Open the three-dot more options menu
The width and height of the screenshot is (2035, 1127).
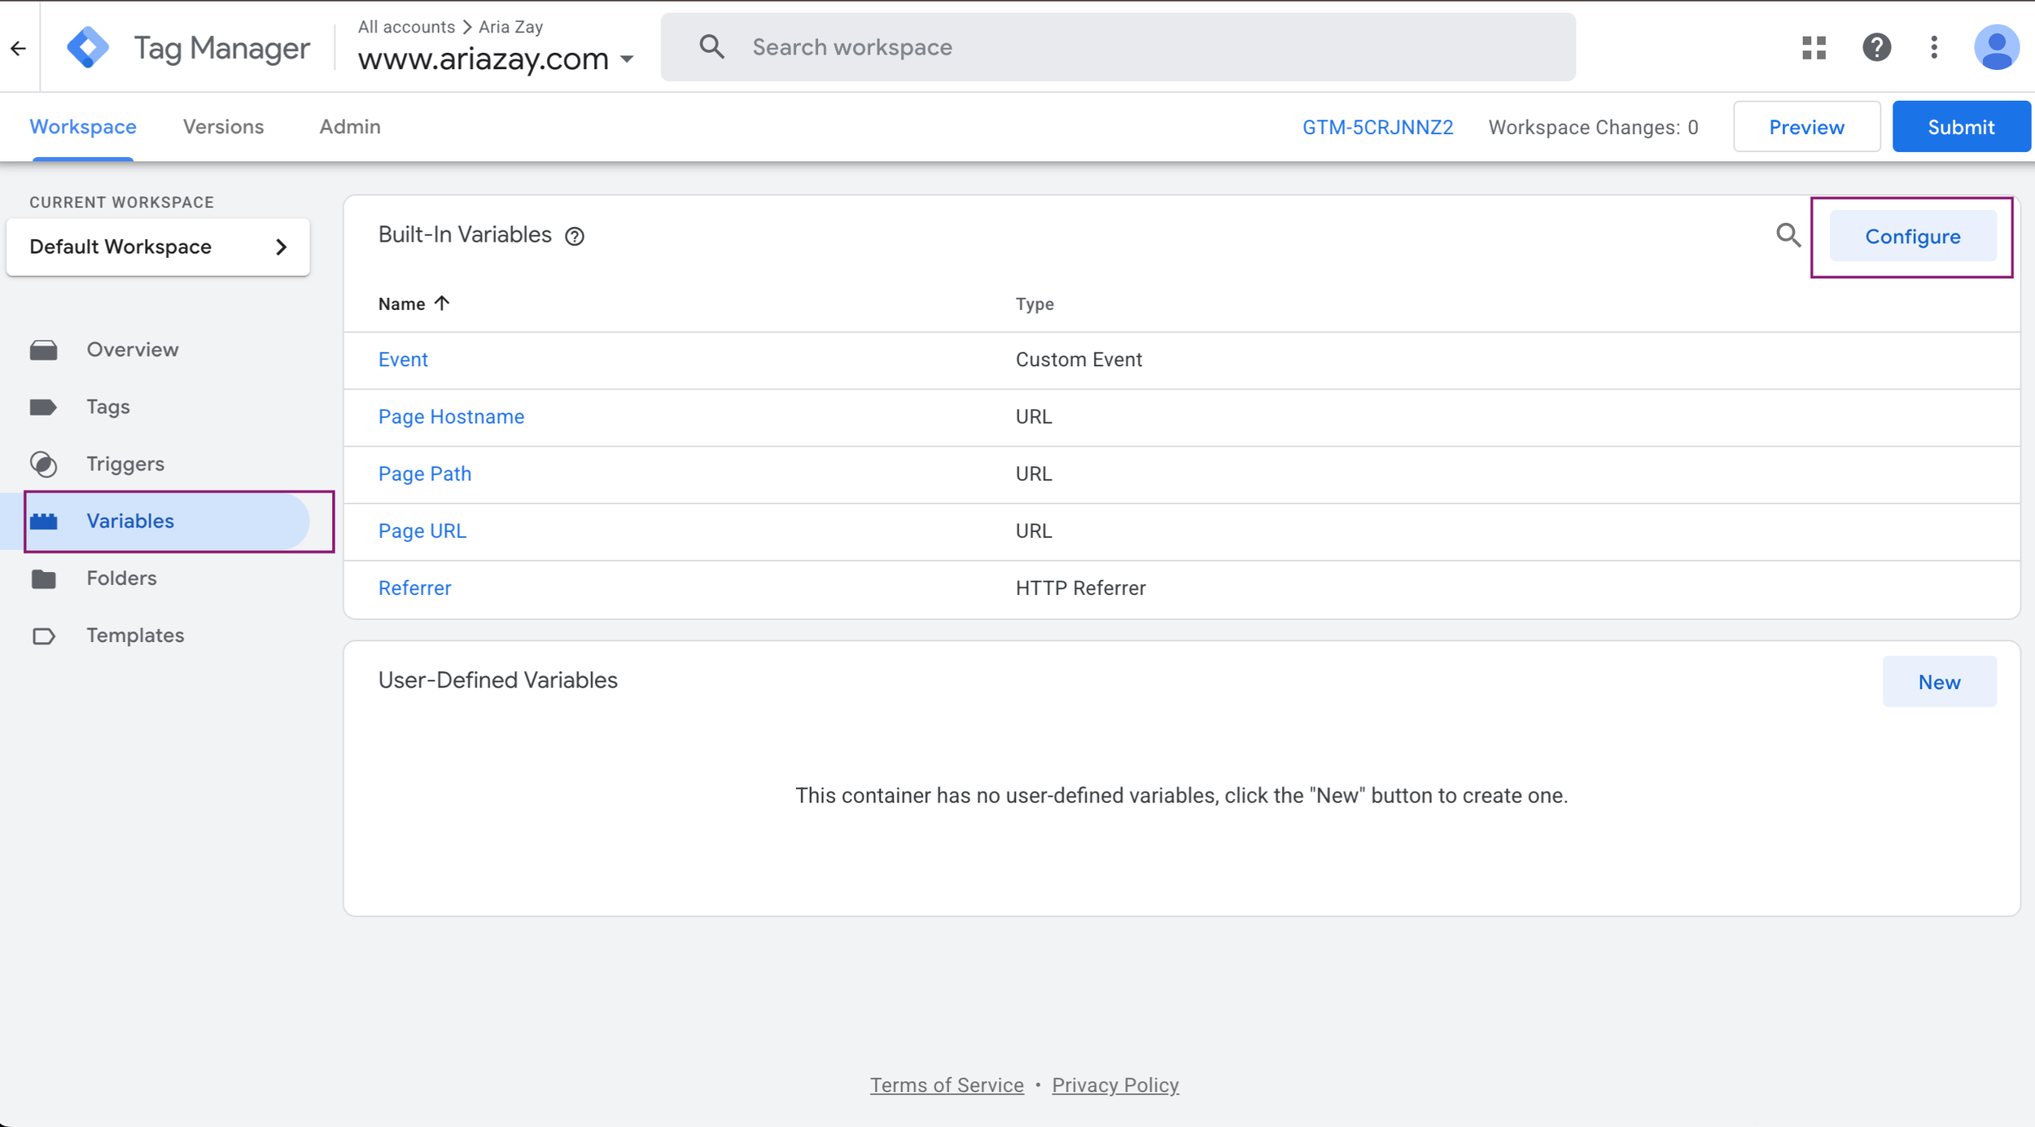tap(1934, 47)
